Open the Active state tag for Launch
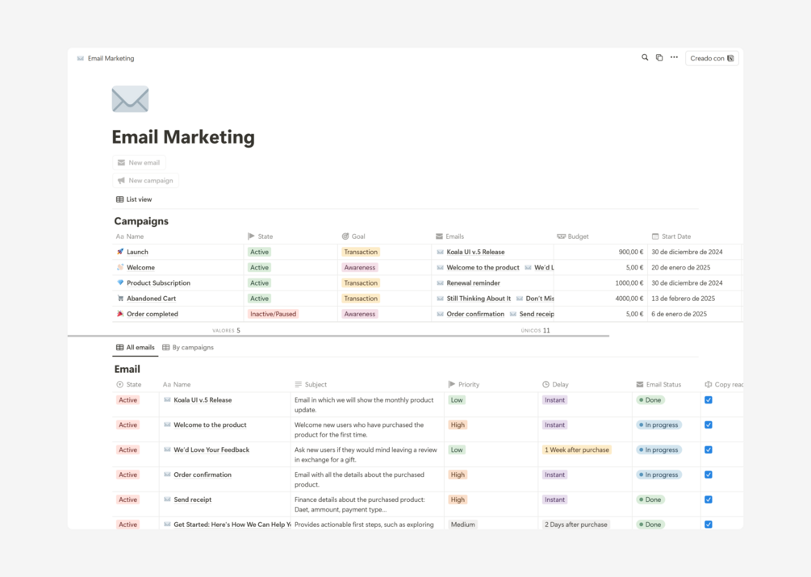 click(x=259, y=252)
